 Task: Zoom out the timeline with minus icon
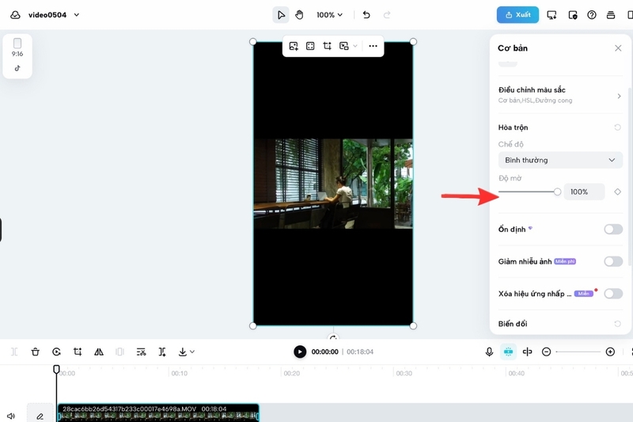(546, 352)
